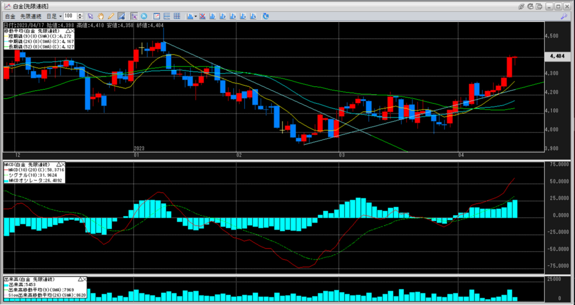575x305 pixels.
Task: Click the 中期線(26) moving average legend entry
Action: (39, 41)
